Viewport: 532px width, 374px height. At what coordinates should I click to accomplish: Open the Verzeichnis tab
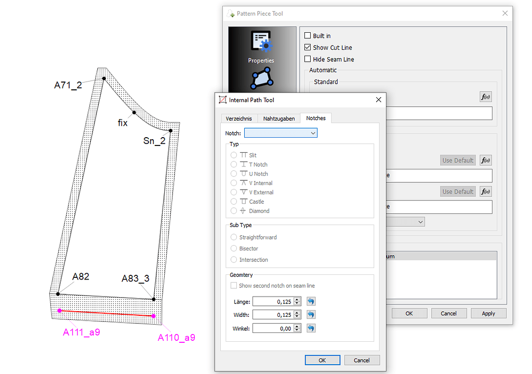[x=239, y=118]
